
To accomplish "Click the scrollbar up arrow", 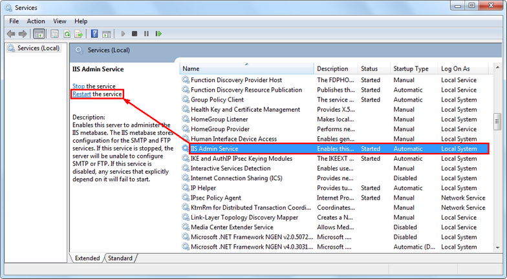I will 497,67.
